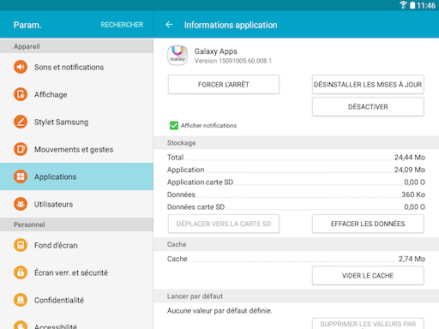Image resolution: width=439 pixels, height=329 pixels.
Task: Tap the Affichage display icon
Action: click(21, 94)
